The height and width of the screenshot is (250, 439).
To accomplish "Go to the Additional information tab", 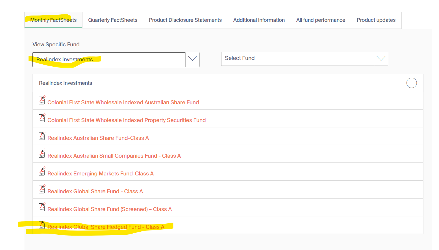I will [x=259, y=20].
